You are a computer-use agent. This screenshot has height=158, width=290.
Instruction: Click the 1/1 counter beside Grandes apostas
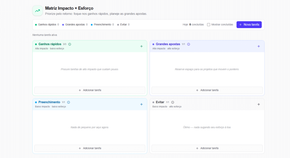coord(183,44)
